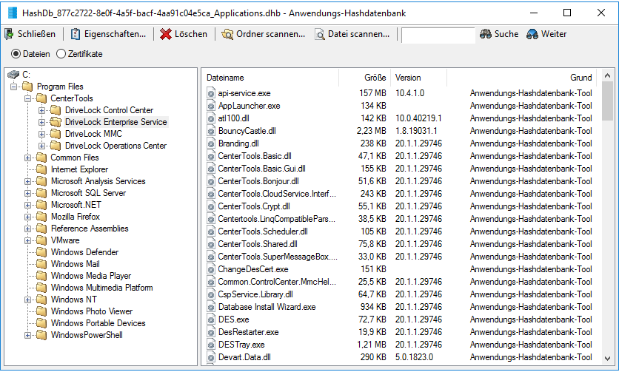Sort by the Größe column header
Image resolution: width=619 pixels, height=372 pixels.
[364, 78]
